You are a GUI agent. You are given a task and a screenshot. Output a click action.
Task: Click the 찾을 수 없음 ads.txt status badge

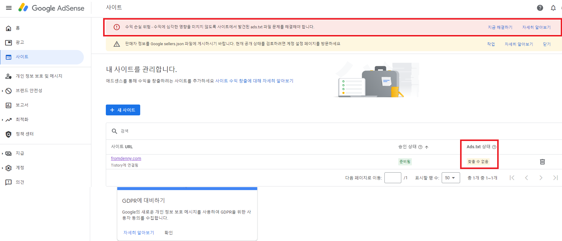pyautogui.click(x=478, y=161)
